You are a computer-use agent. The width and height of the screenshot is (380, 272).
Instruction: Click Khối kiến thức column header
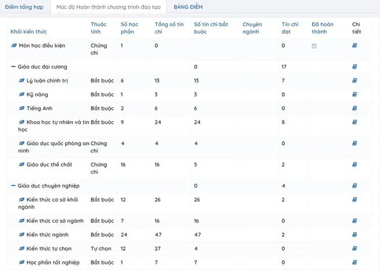(x=28, y=32)
